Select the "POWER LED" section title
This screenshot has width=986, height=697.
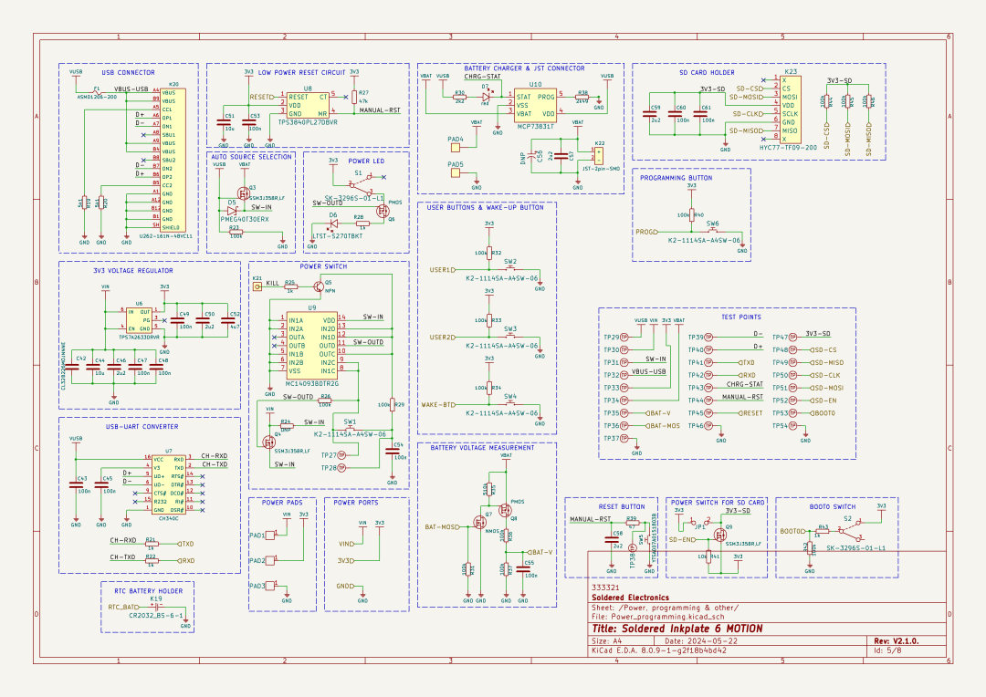pyautogui.click(x=367, y=161)
